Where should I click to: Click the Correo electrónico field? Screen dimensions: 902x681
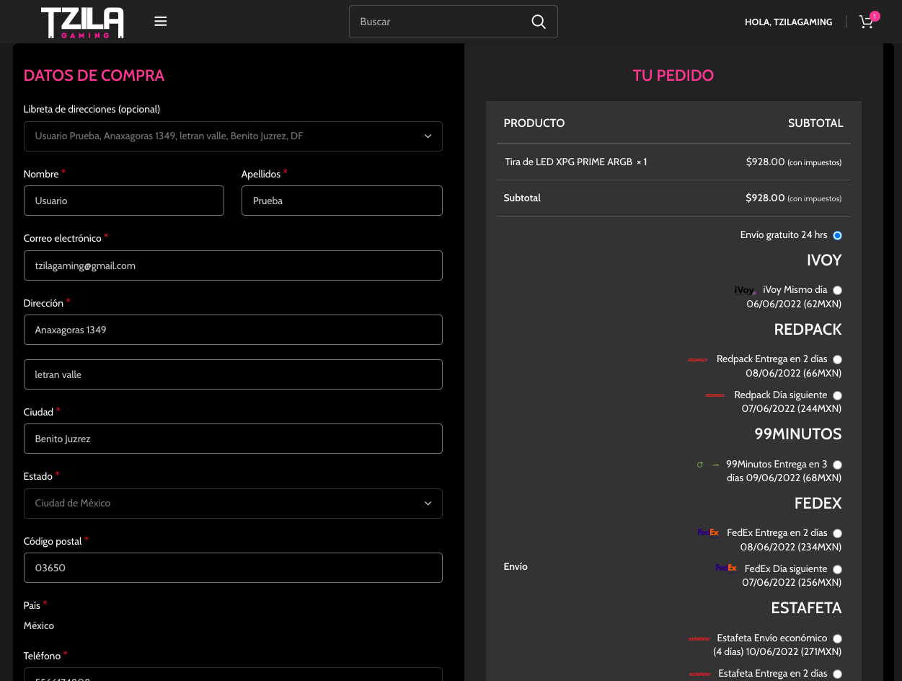click(233, 265)
